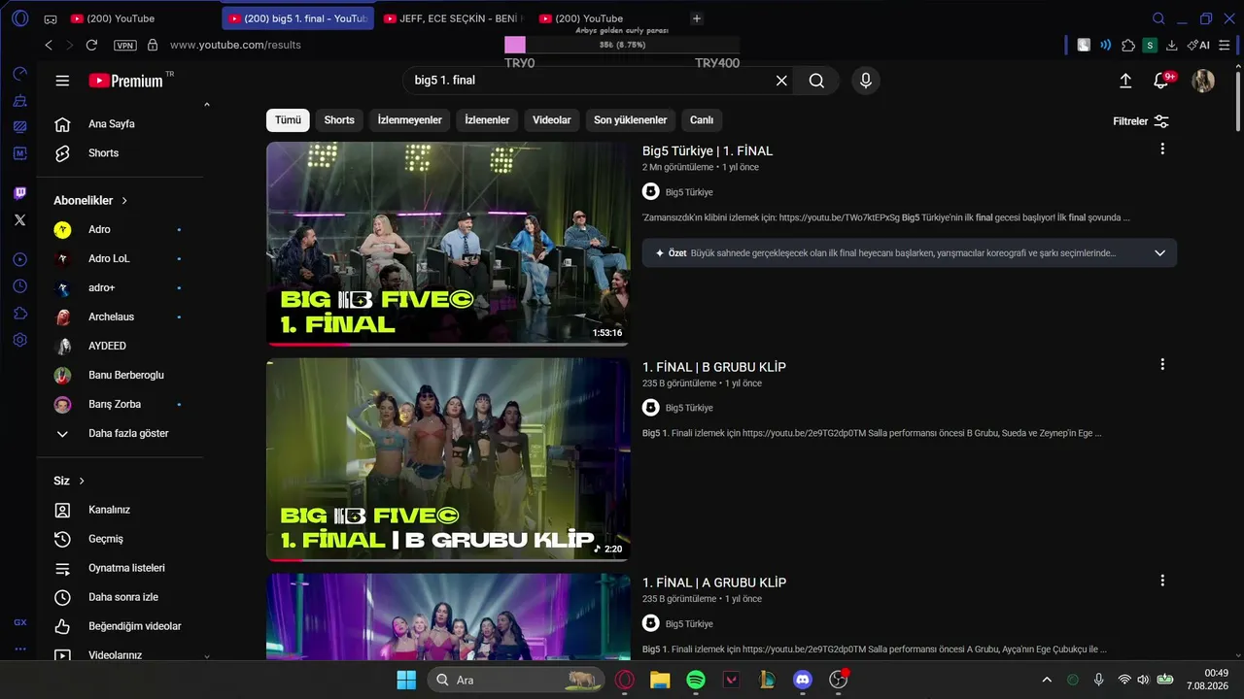Open more options for A GRUBU KLİP video
1244x699 pixels.
(1162, 581)
